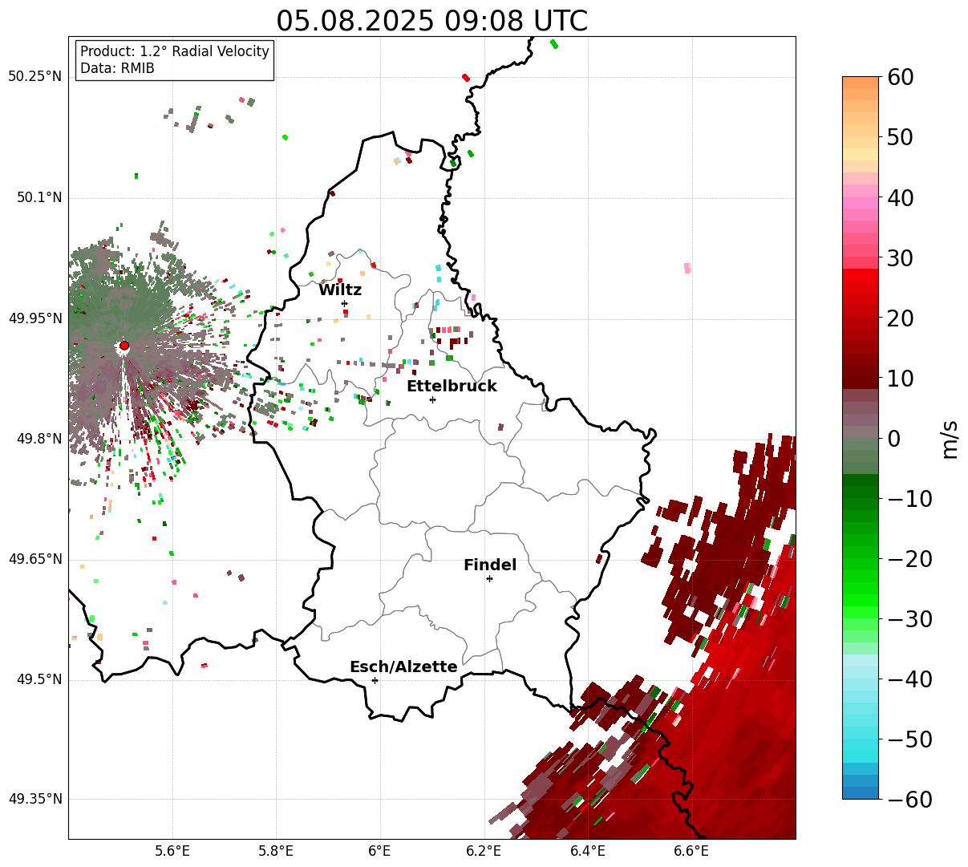This screenshot has width=968, height=867.
Task: Click the Wiltz city label
Action: 340,290
